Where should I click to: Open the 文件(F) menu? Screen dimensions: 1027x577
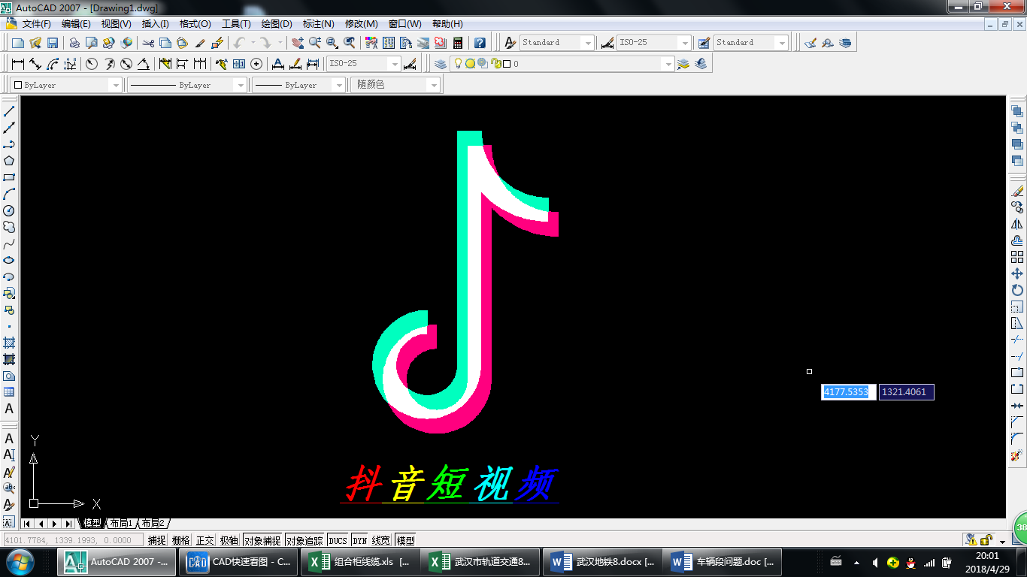click(x=36, y=24)
